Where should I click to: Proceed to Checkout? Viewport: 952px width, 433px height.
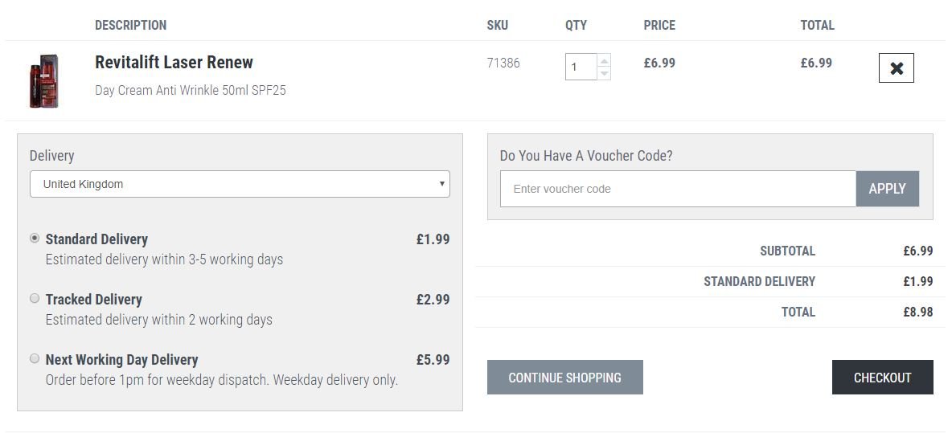tap(882, 378)
